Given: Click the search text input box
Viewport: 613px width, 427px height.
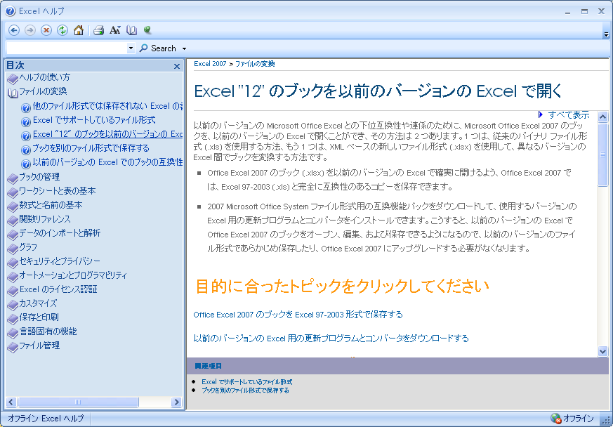Looking at the screenshot, I should (67, 48).
